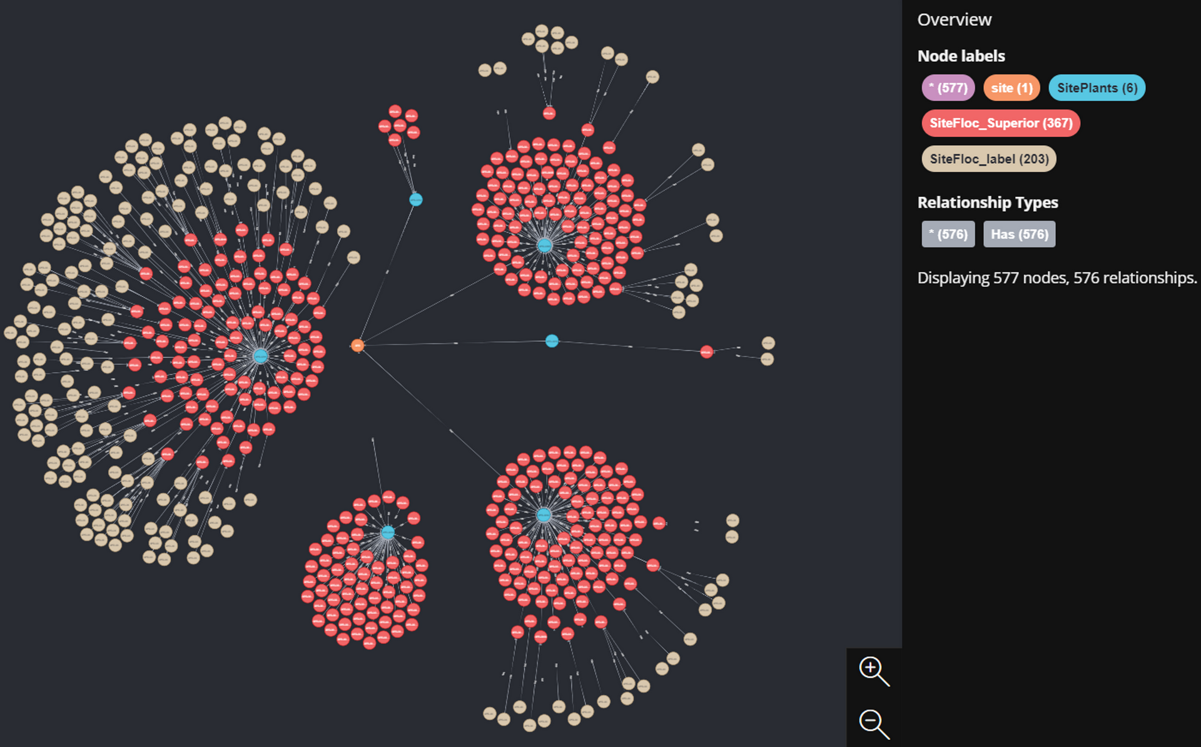Select lone red node at far right middle
The width and height of the screenshot is (1201, 747).
pos(706,352)
